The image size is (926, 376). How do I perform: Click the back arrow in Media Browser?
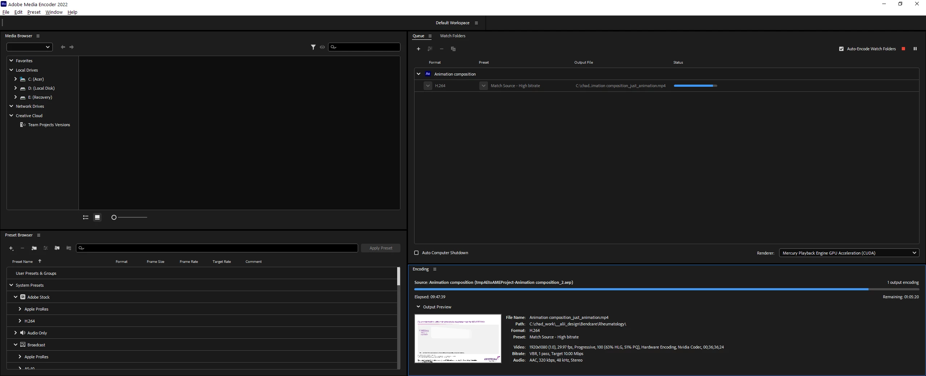[x=63, y=47]
